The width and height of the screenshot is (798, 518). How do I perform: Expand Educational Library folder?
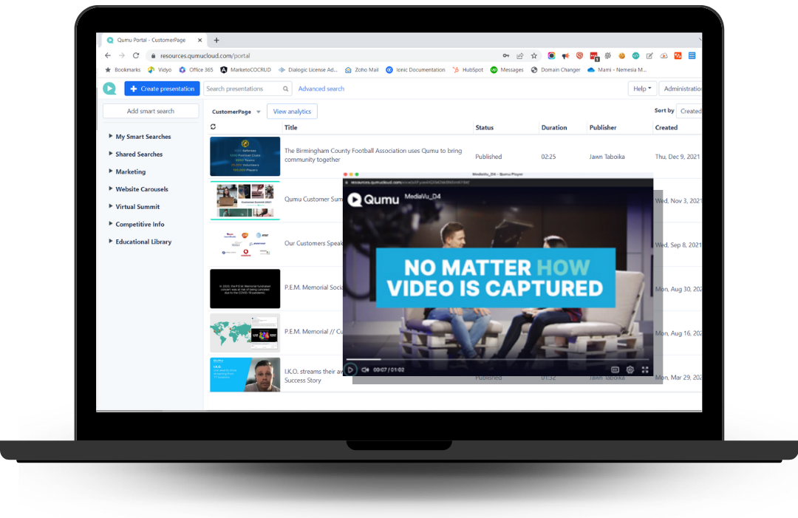[x=110, y=241]
